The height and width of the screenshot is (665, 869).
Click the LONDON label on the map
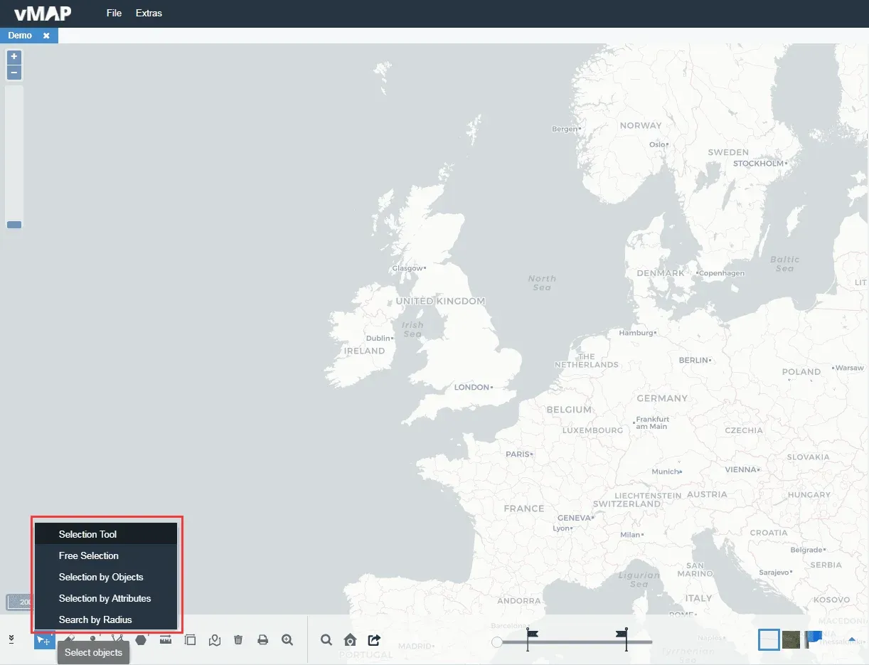pyautogui.click(x=471, y=388)
